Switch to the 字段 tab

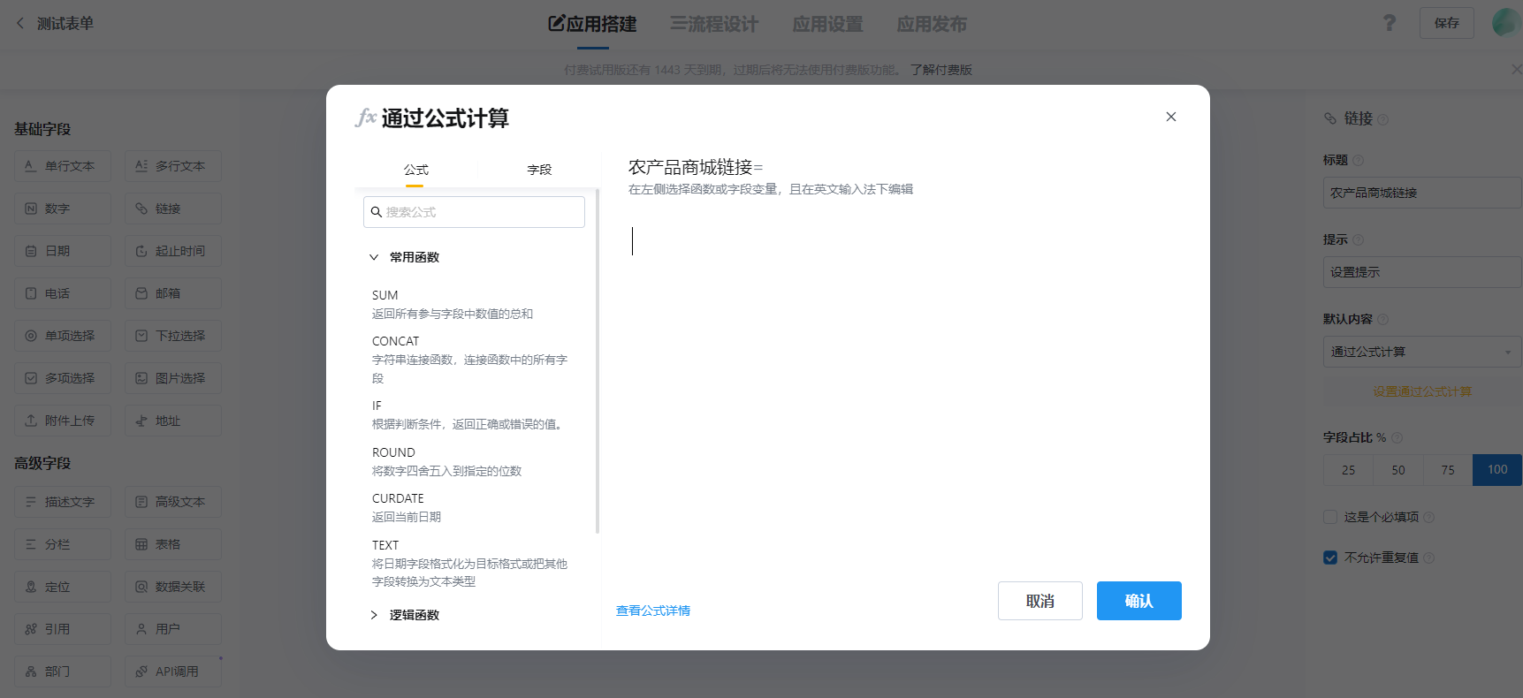tap(539, 170)
